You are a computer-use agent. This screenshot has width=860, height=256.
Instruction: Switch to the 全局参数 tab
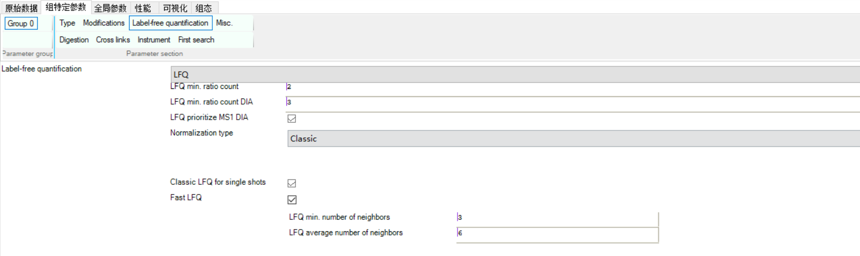point(110,8)
